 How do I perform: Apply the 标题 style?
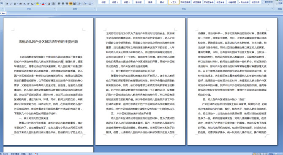tap(103, 2)
